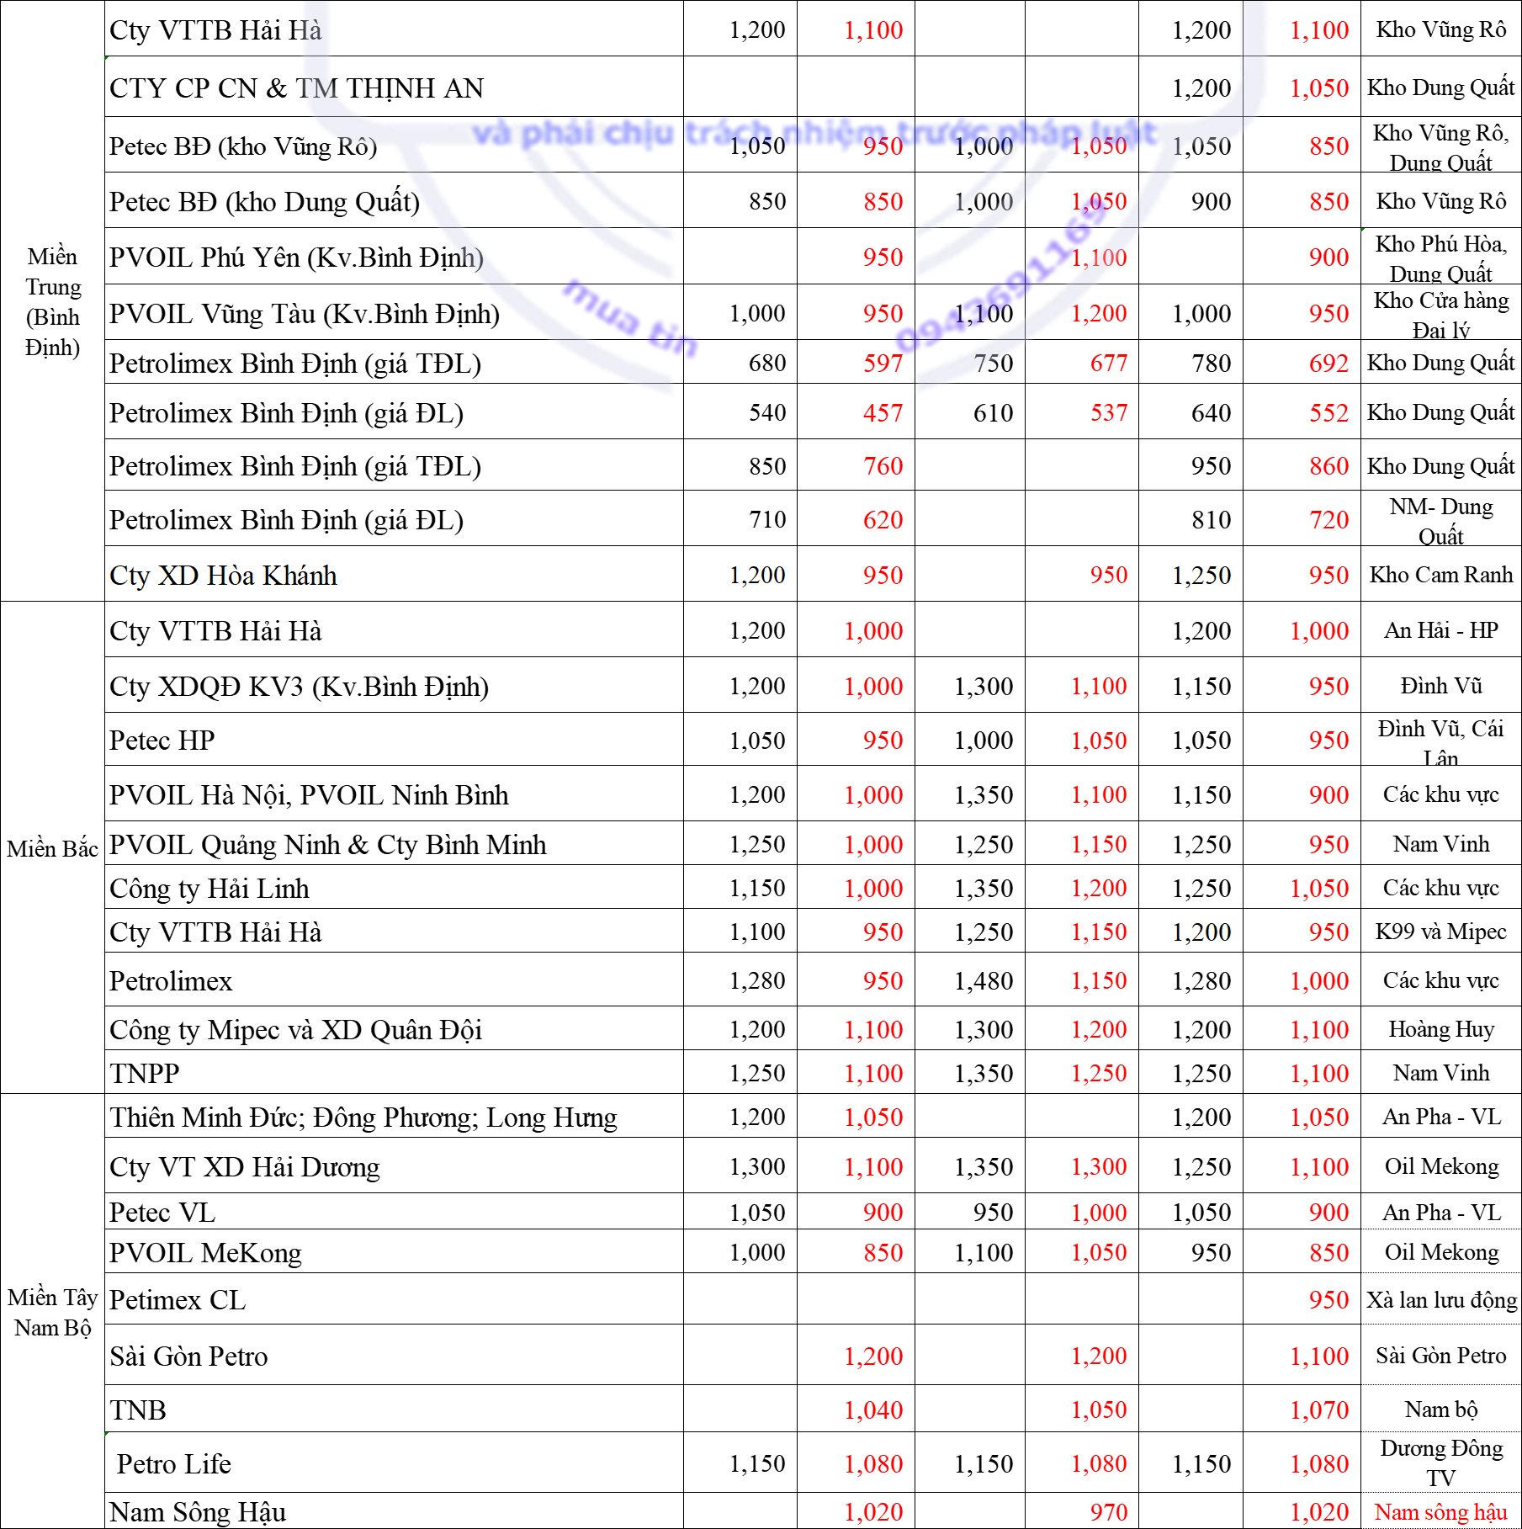1522x1529 pixels.
Task: Click 'PVOIL Phú Yên (Kv.Bình Định)' name cell
Action: (x=394, y=257)
